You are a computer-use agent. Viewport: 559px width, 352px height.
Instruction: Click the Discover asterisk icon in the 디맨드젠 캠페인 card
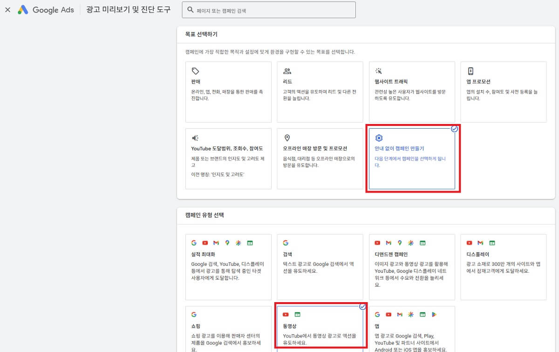(x=411, y=243)
